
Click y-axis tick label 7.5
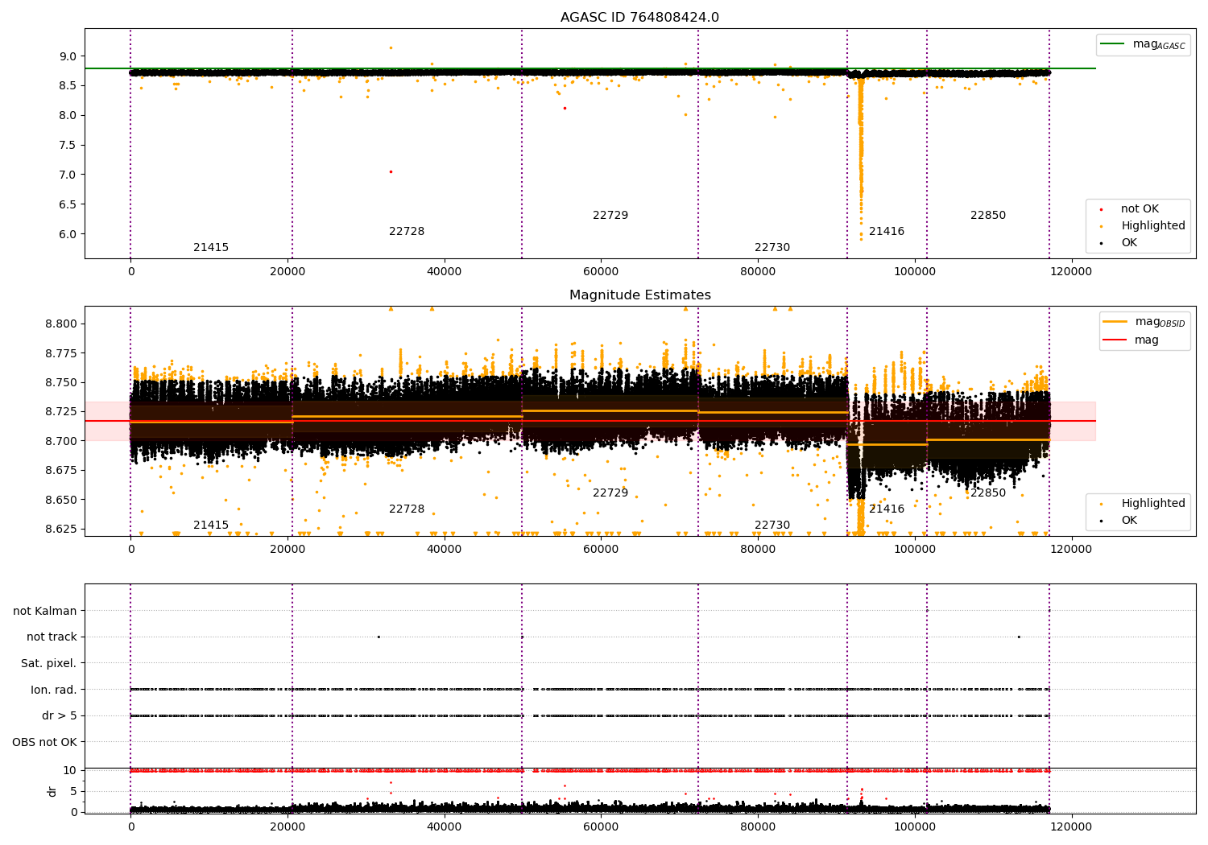(68, 145)
